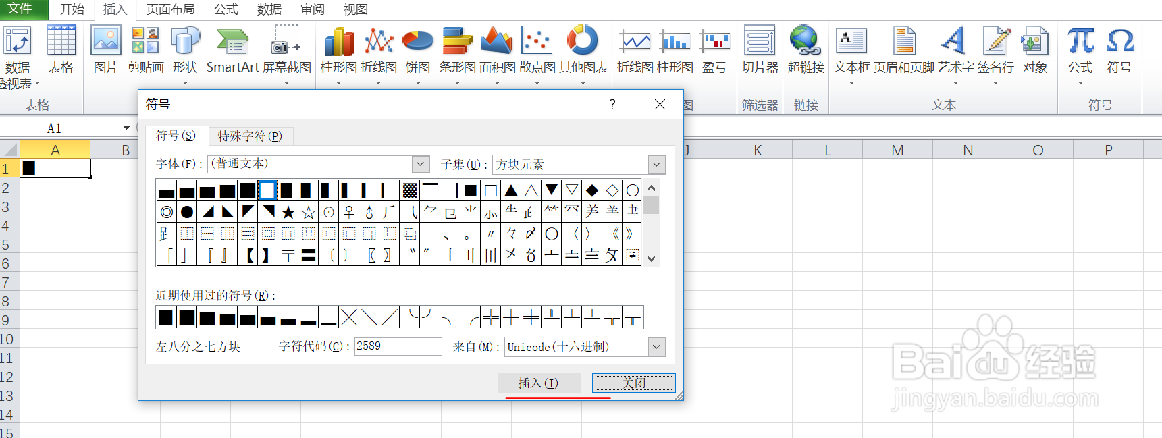Switch to the 页面布局 ribbon tab
The width and height of the screenshot is (1162, 438).
[x=170, y=9]
